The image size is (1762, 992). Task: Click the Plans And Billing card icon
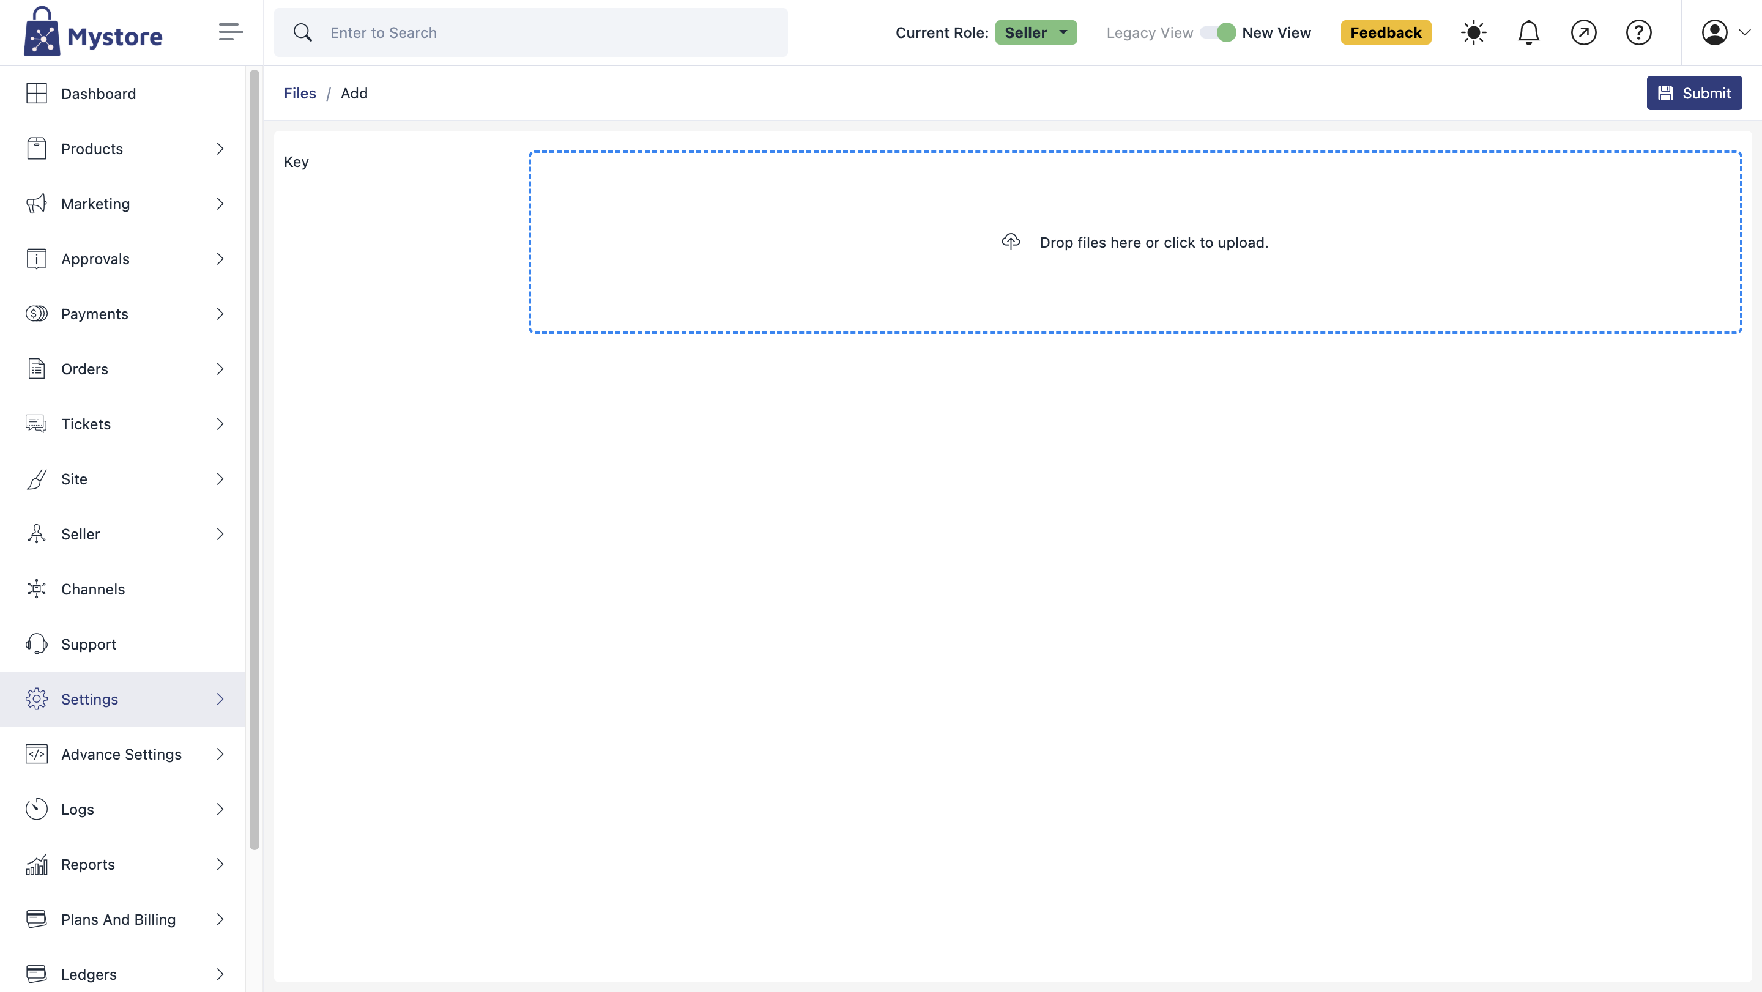[x=36, y=919]
